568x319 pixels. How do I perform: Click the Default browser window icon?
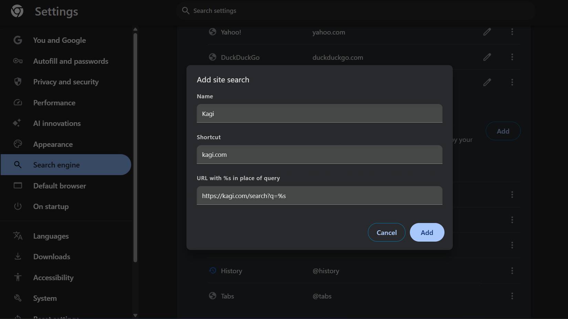tap(18, 186)
